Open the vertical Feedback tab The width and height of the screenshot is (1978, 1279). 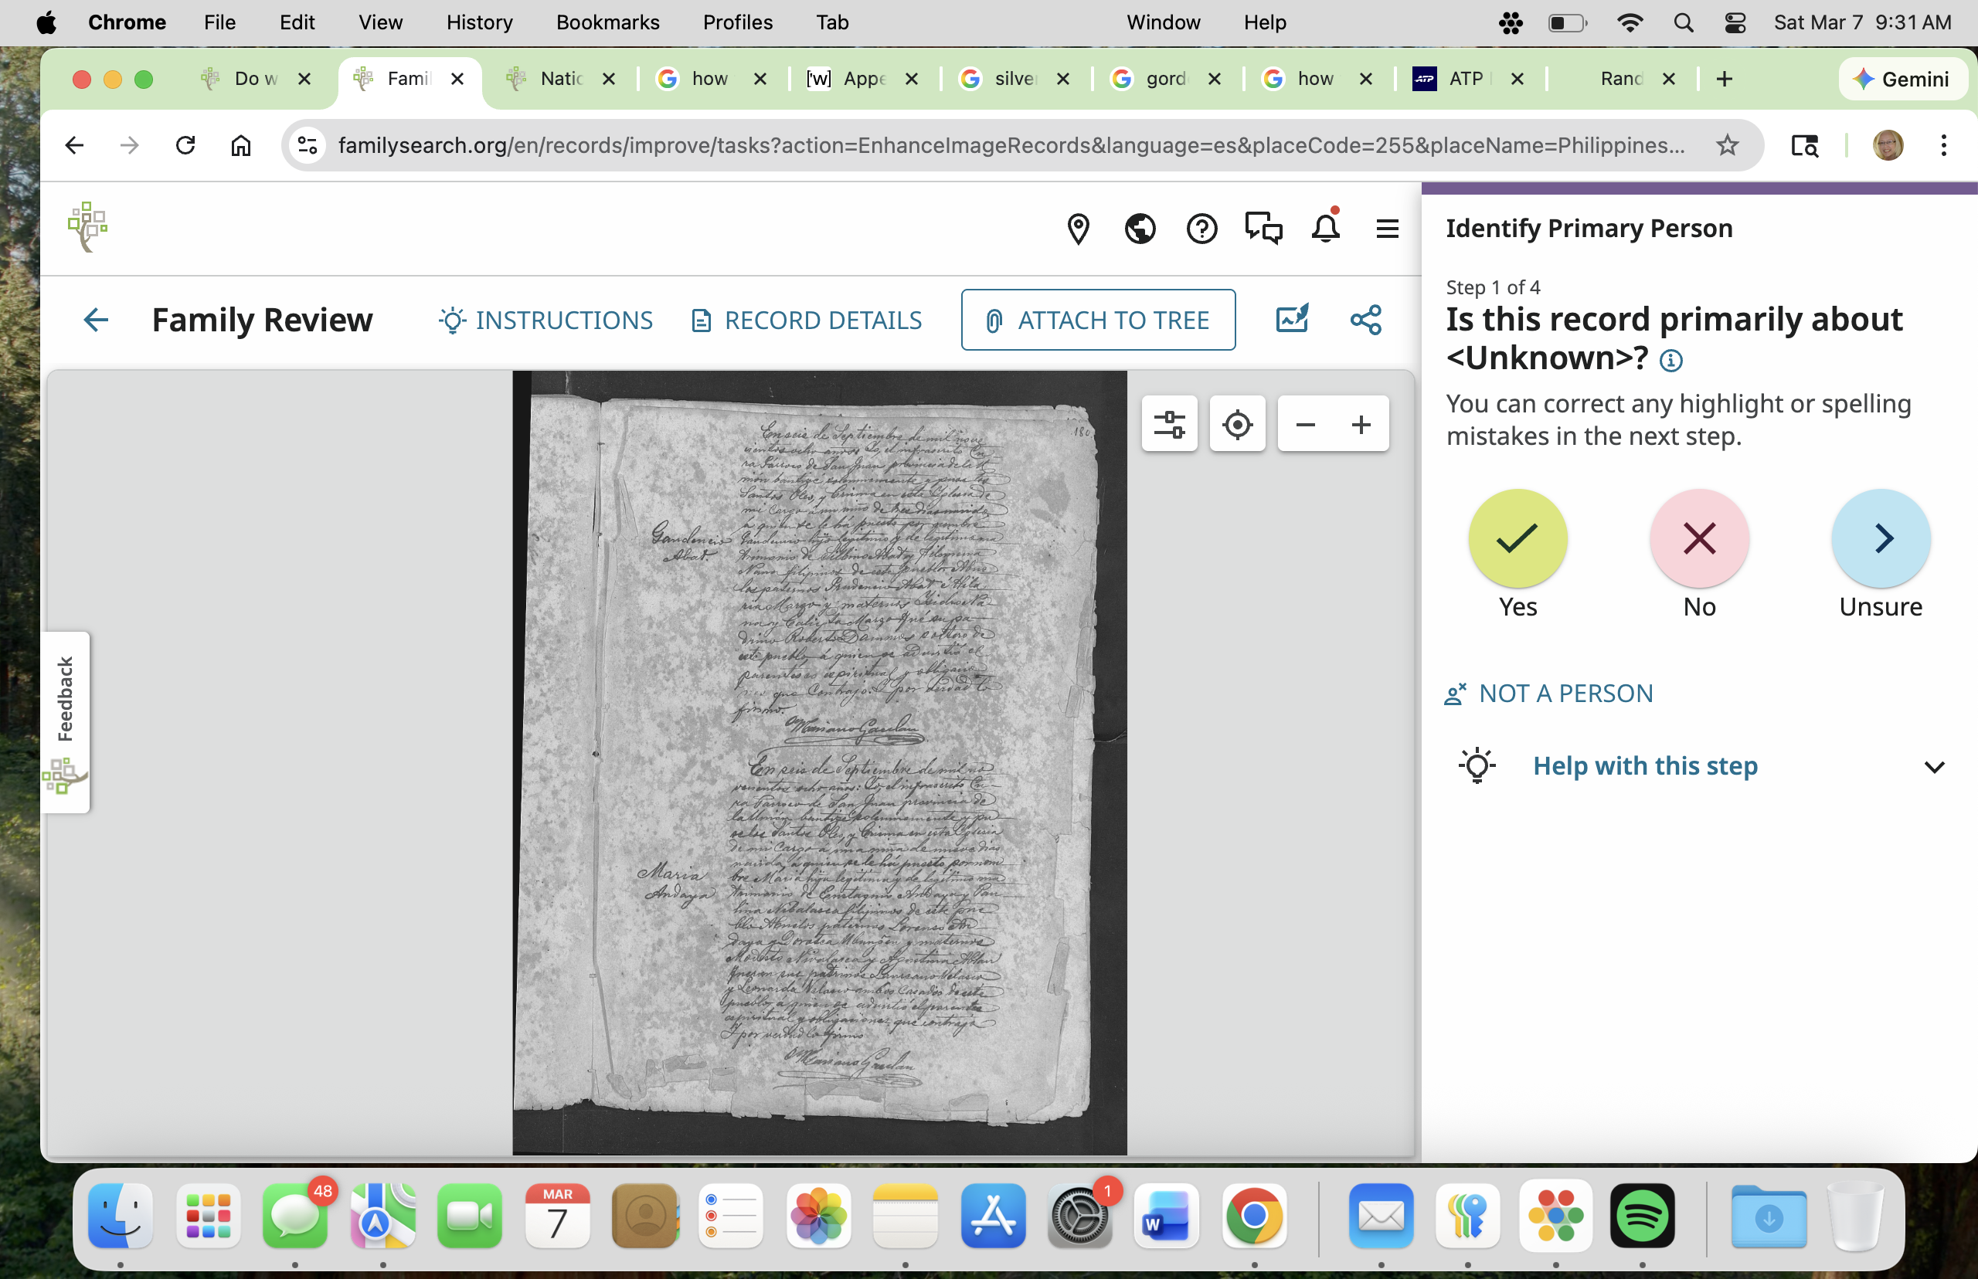click(x=66, y=699)
